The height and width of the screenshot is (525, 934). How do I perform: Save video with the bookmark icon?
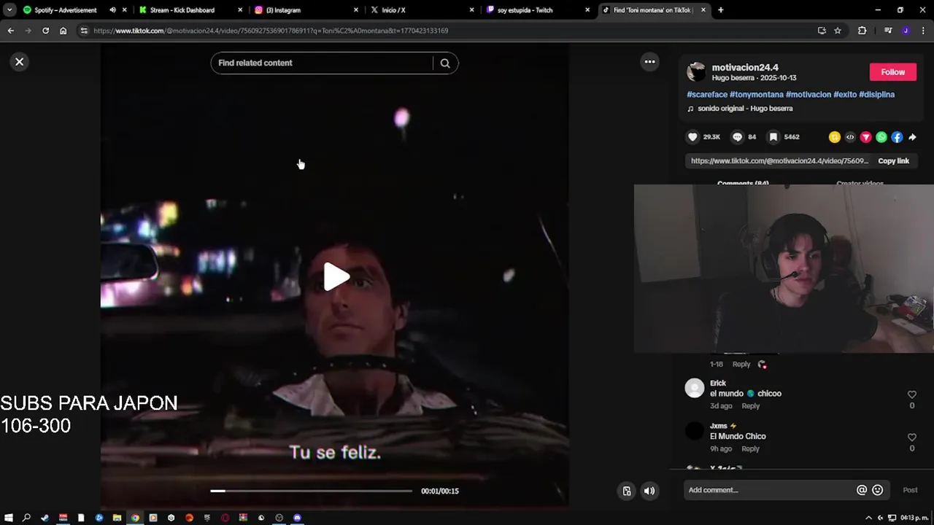(773, 137)
